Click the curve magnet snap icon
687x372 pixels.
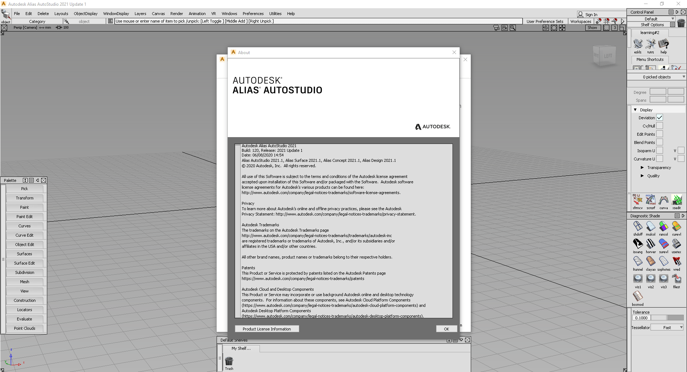point(614,21)
